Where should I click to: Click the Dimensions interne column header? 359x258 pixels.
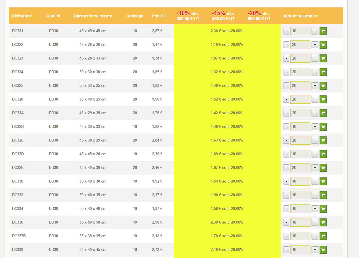point(93,16)
